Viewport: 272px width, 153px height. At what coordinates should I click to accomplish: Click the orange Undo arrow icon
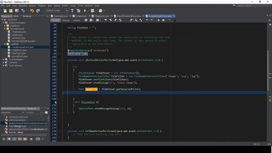(32, 11)
